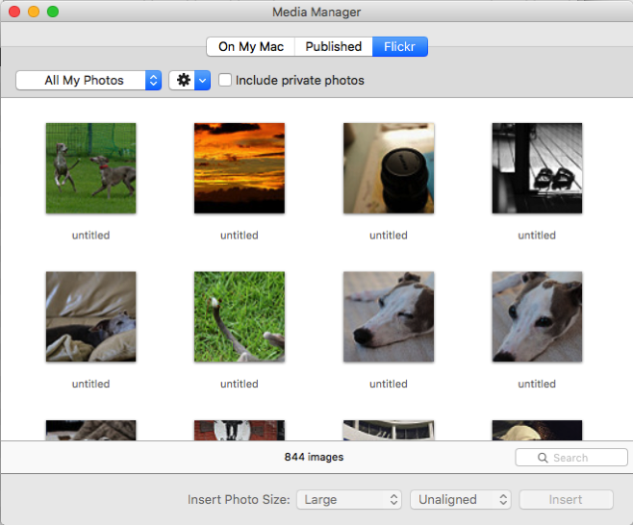Close the Media Manager window
633x525 pixels.
coord(14,12)
